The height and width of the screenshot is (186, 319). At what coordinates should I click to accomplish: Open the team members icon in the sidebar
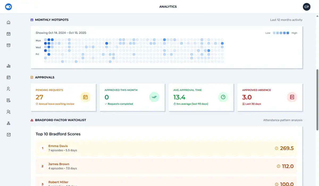tap(9, 112)
